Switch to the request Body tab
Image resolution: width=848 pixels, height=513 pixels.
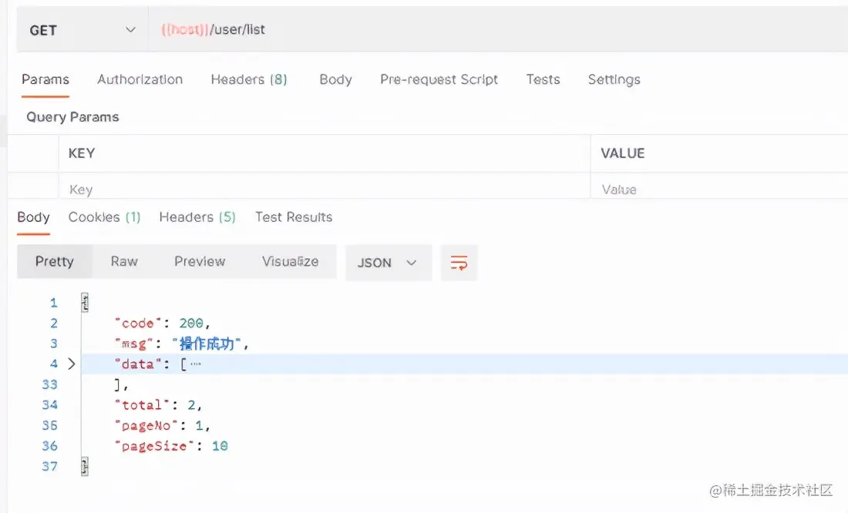point(335,79)
